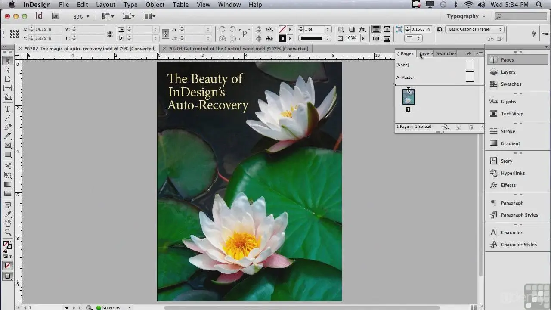Click the fill and stroke color swatch in toolbox

[x=7, y=245]
